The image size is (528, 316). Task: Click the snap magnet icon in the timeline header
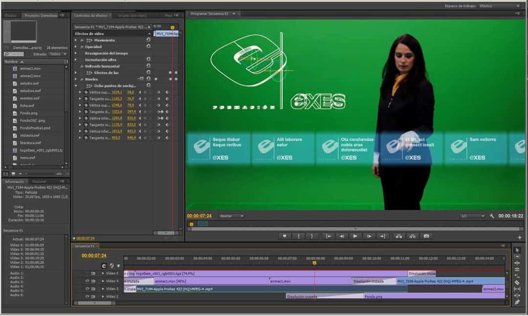point(104,266)
